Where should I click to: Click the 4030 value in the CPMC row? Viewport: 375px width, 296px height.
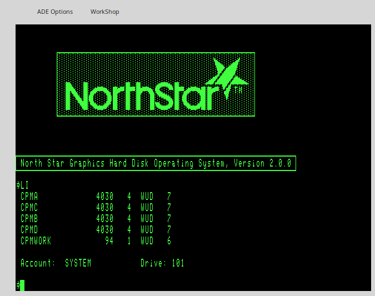pyautogui.click(x=105, y=207)
